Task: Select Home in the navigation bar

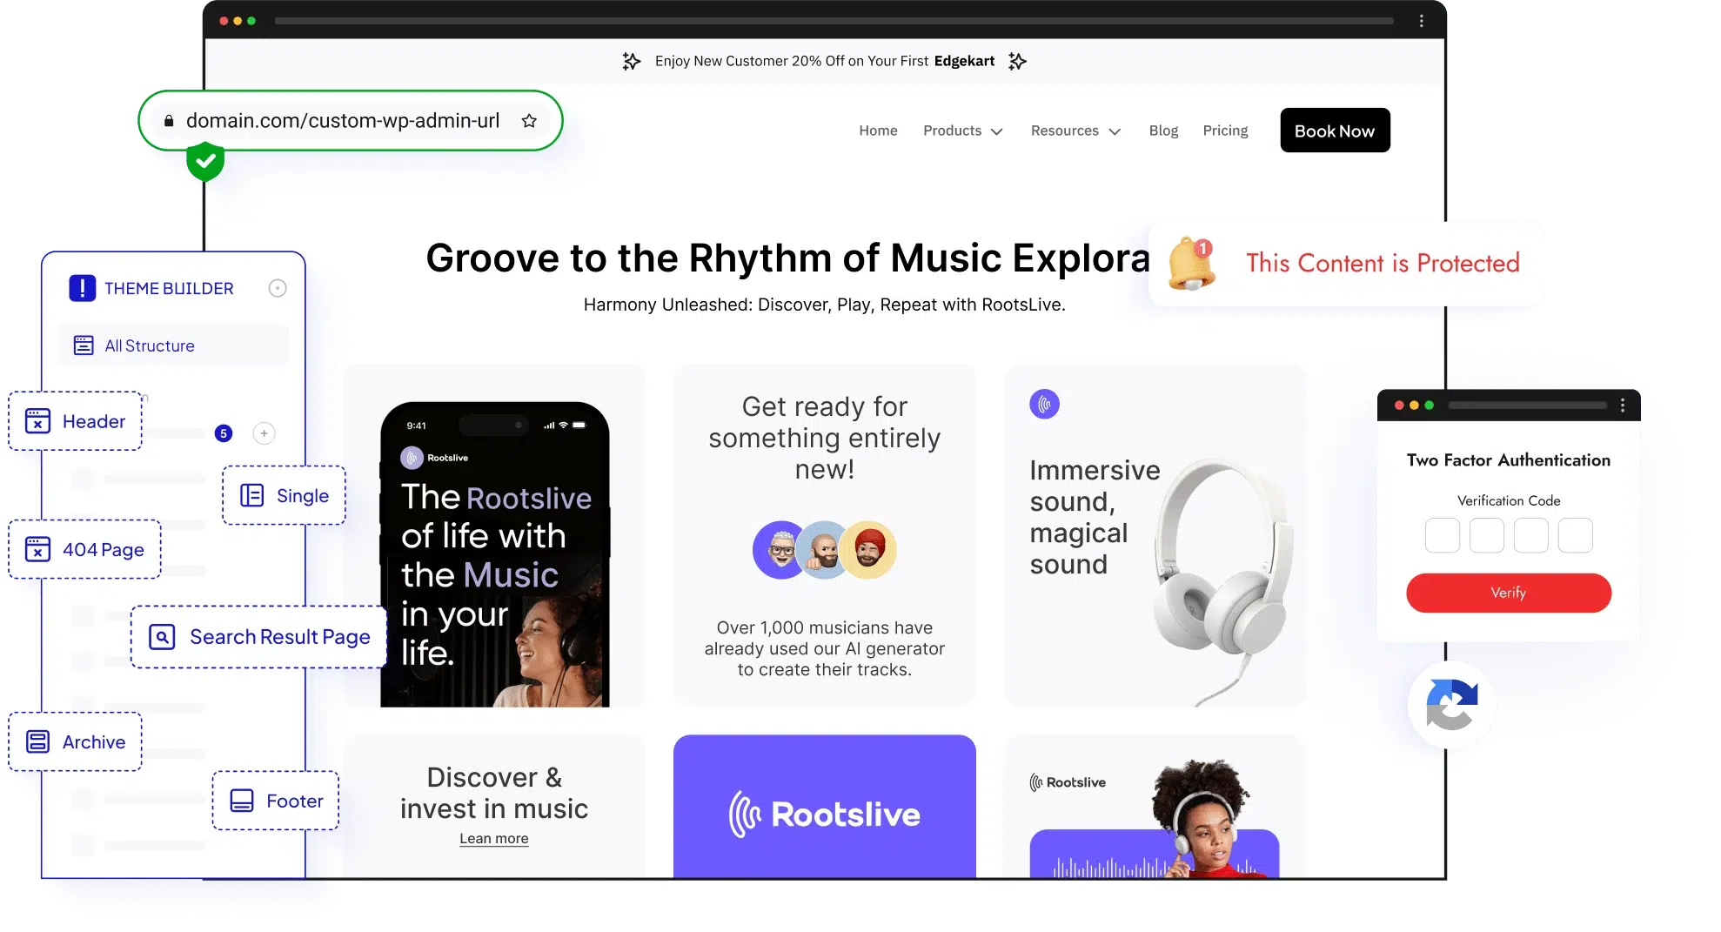Action: (x=878, y=131)
